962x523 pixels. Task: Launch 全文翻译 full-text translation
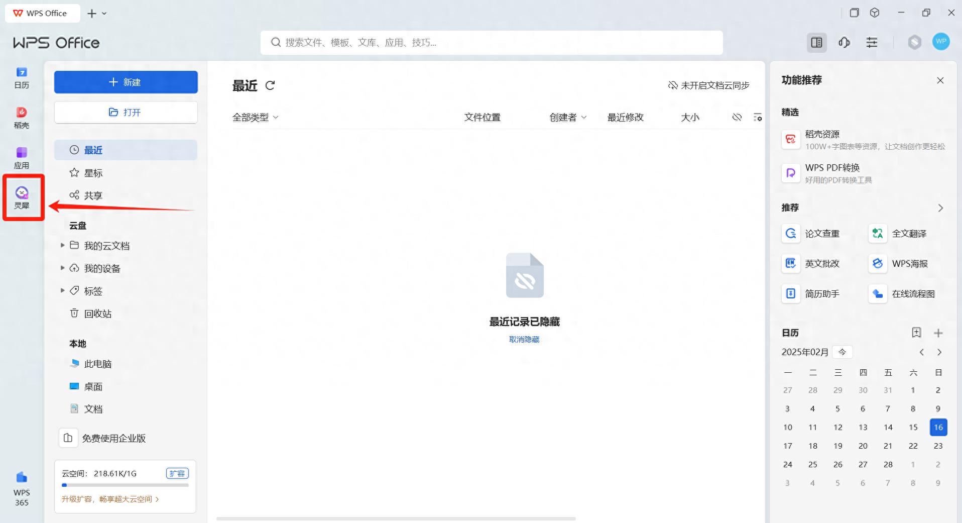tap(898, 234)
